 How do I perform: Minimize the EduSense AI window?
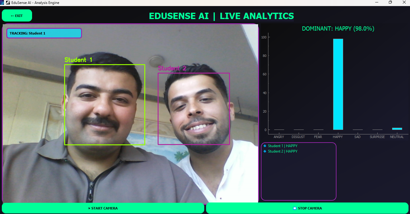(377, 2)
